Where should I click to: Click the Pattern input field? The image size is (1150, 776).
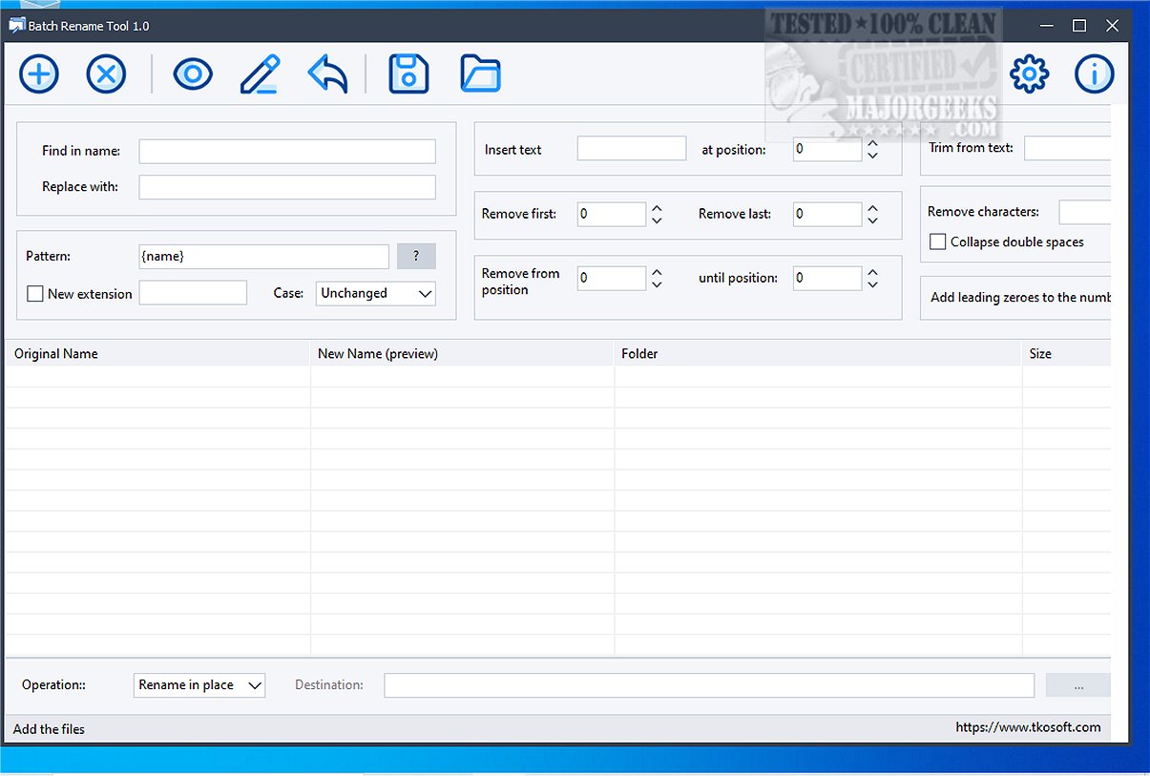264,256
